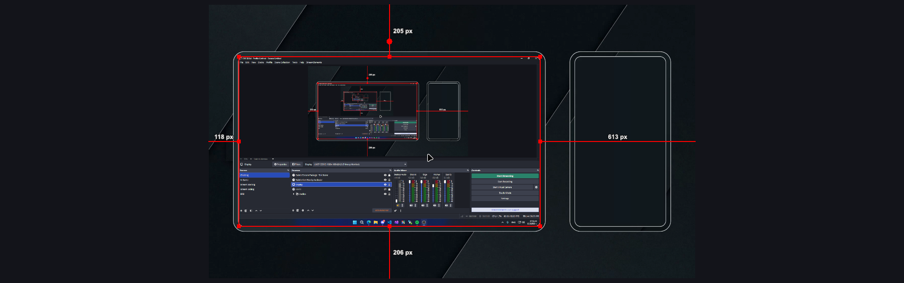The width and height of the screenshot is (904, 283).
Task: Open Spotify channel options dots
Action: (x=451, y=205)
